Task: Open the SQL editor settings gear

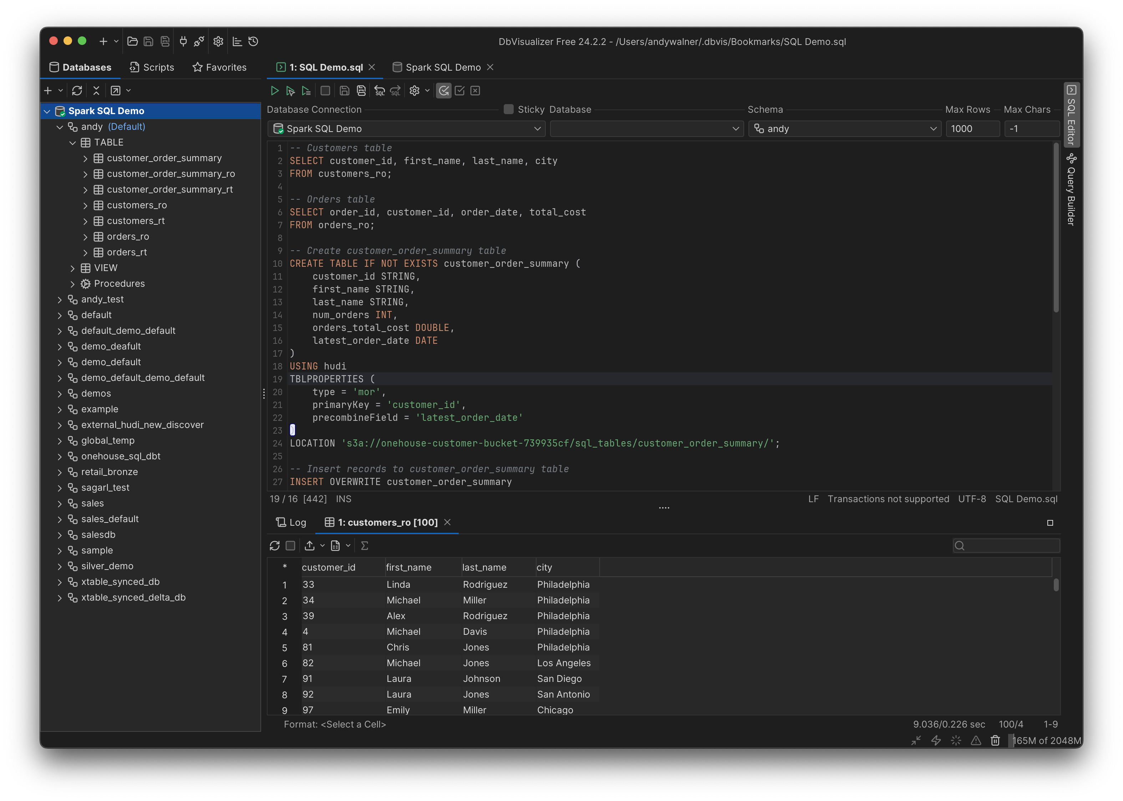Action: tap(415, 91)
